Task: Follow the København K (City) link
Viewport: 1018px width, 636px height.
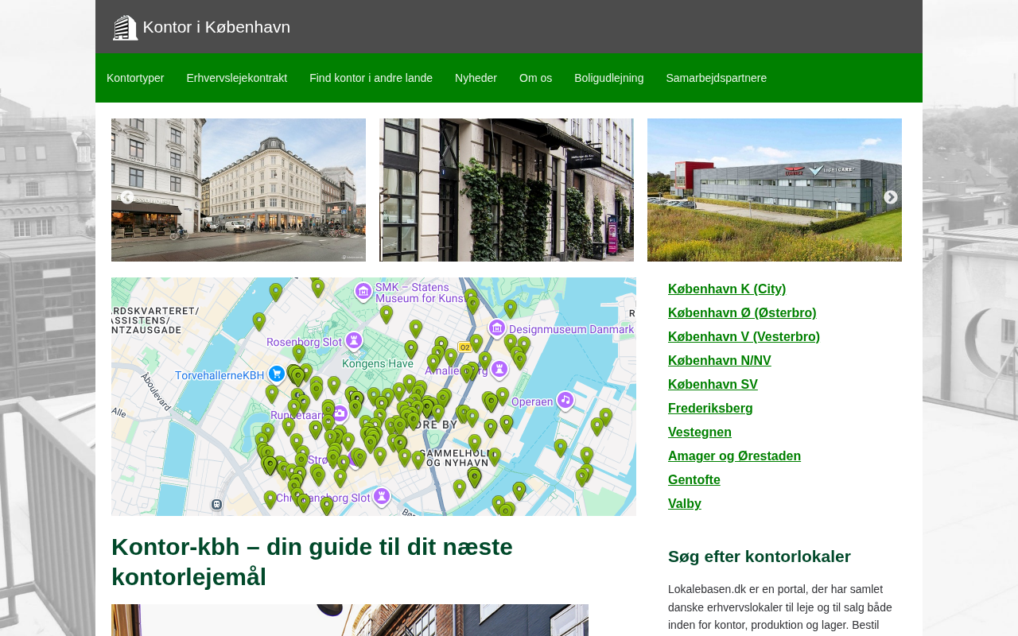Action: coord(727,289)
